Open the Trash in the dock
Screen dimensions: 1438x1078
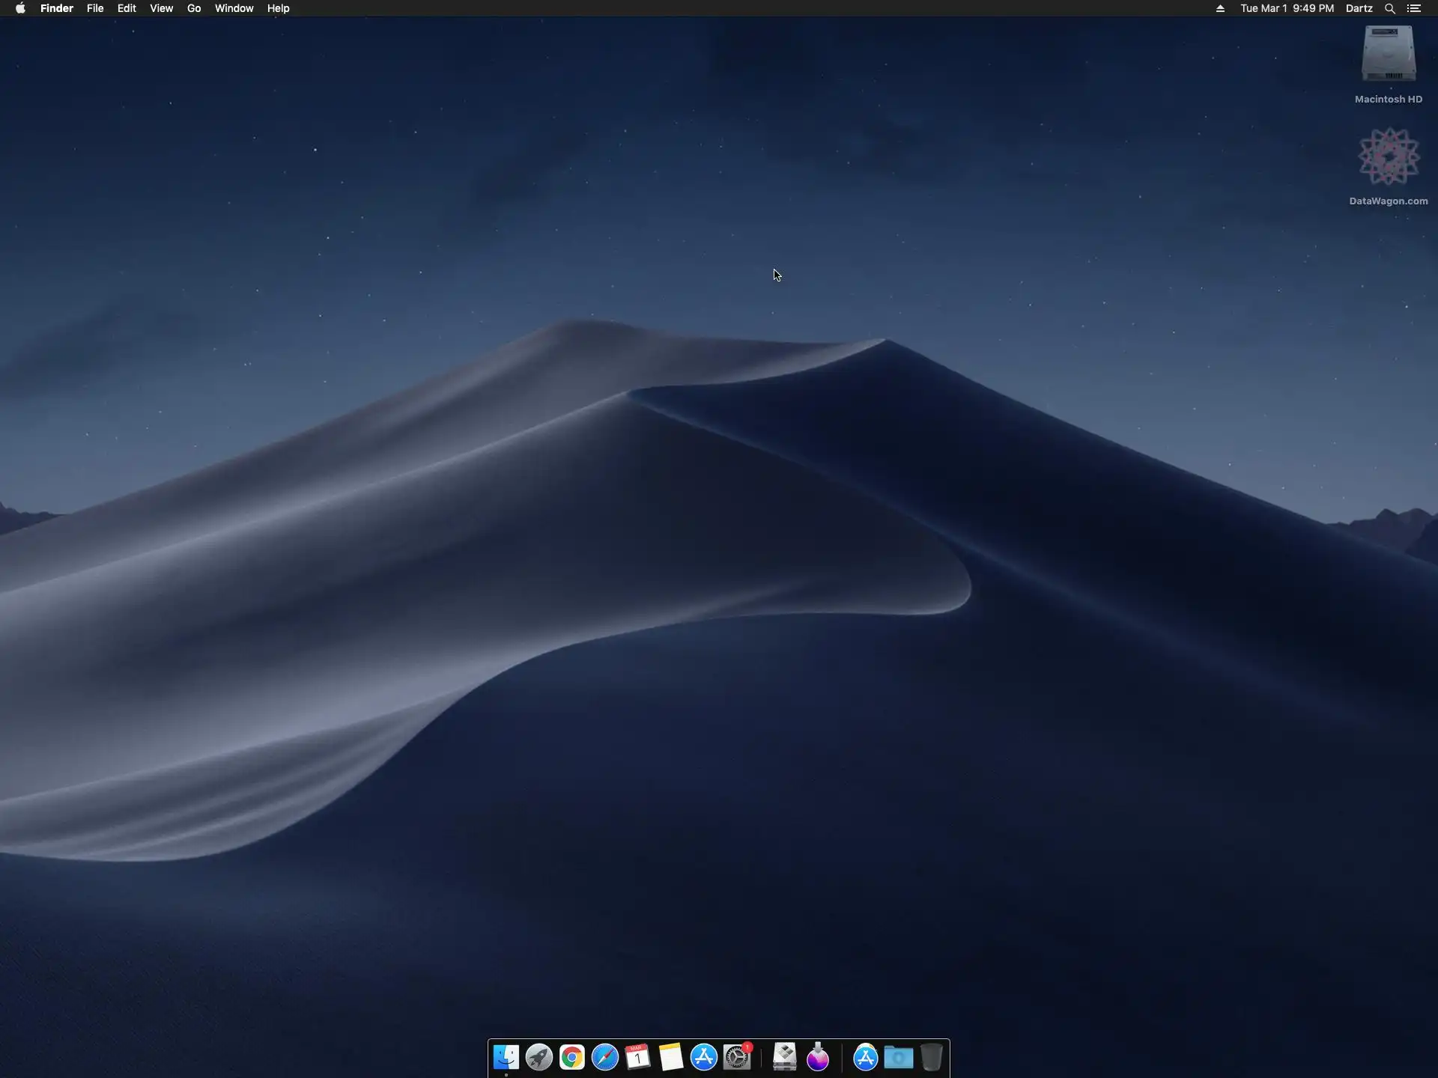931,1057
